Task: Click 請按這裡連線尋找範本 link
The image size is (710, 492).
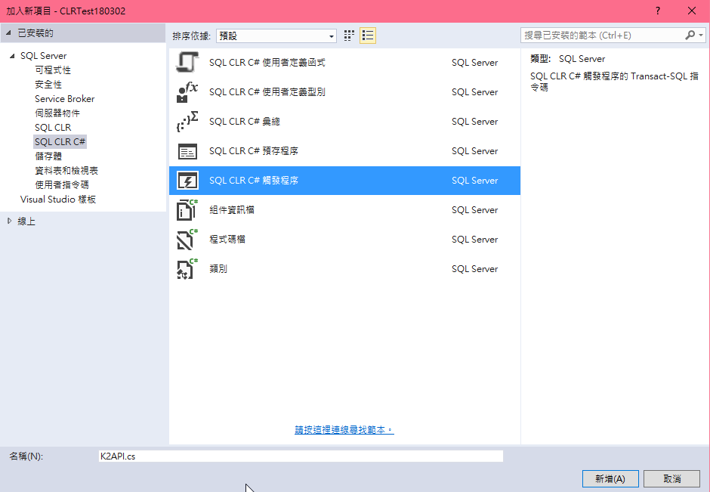Action: point(344,429)
